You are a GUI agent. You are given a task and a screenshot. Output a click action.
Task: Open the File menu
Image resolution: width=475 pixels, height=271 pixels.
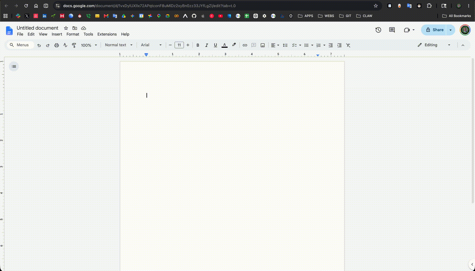pos(20,34)
